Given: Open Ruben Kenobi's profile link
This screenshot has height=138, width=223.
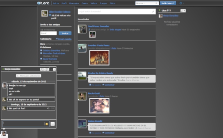Looking at the screenshot, I should tap(95, 121).
